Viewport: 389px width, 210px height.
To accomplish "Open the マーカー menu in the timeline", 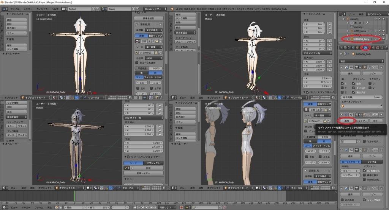I will [x=26, y=207].
